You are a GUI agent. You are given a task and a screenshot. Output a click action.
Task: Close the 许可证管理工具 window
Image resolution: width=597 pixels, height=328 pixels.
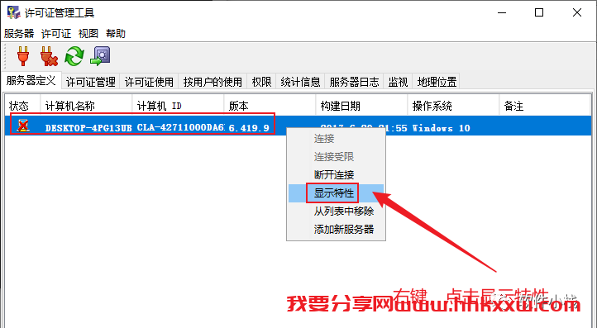click(x=577, y=13)
